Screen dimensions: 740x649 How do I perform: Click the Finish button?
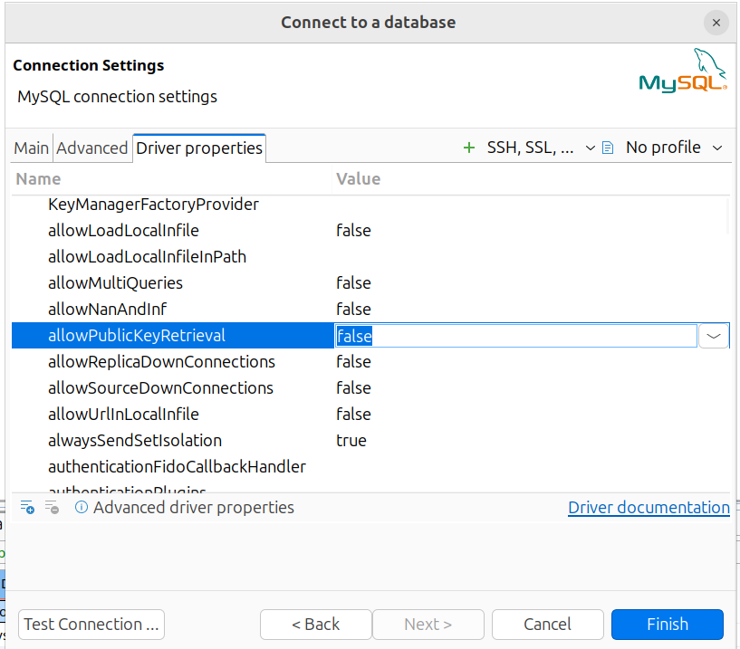(x=667, y=625)
